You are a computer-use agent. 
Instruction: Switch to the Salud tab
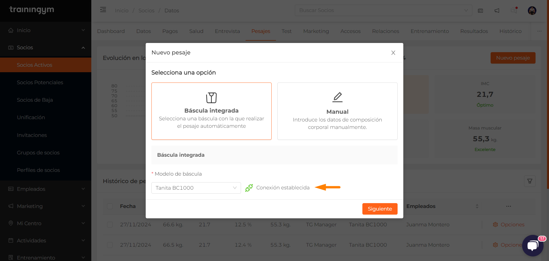click(x=196, y=31)
